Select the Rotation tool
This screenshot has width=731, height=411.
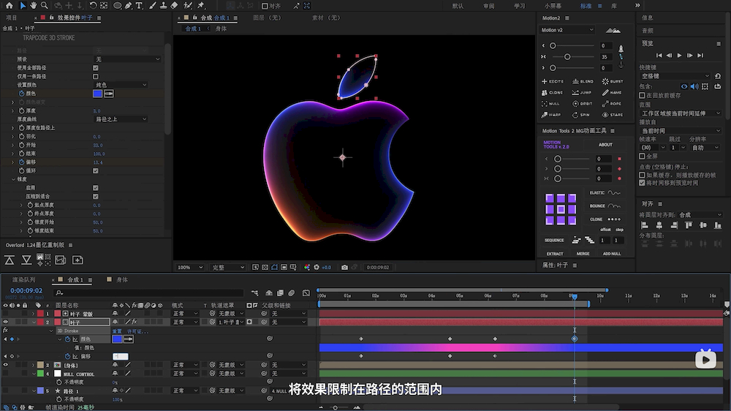click(x=93, y=6)
